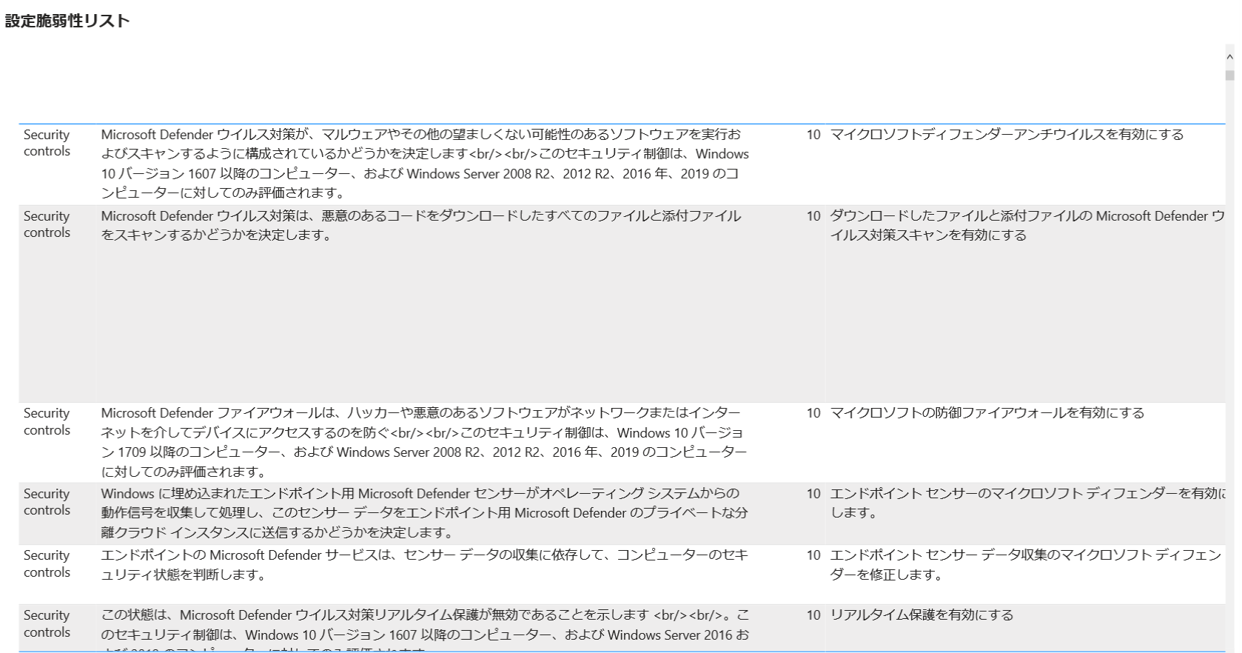Click score 10 beside 'センサー データ収集'
This screenshot has width=1242, height=653.
click(813, 555)
